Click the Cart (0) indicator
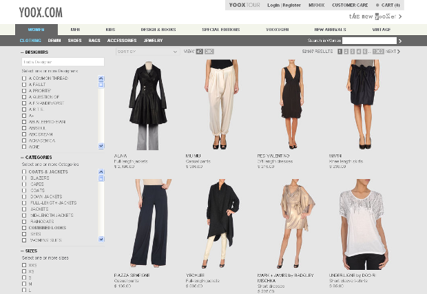 click(388, 6)
